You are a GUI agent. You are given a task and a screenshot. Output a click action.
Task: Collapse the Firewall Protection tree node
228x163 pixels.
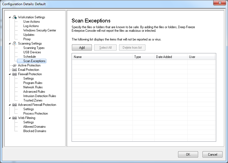pos(10,74)
